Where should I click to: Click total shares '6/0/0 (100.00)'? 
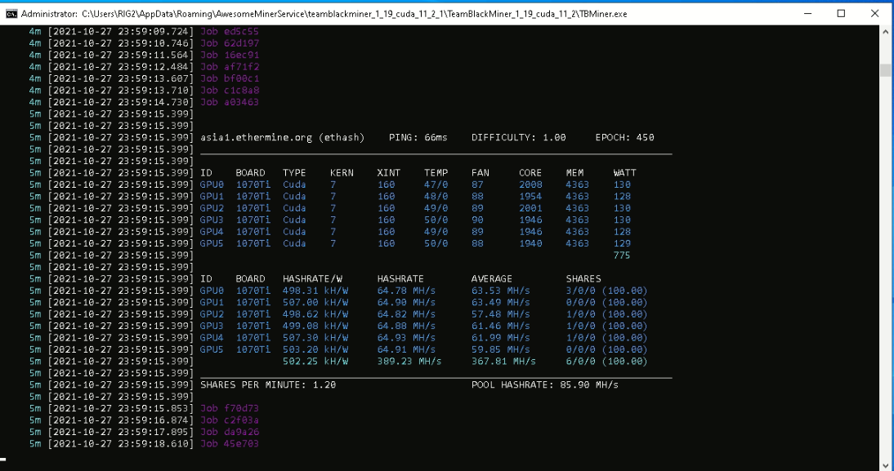[606, 361]
